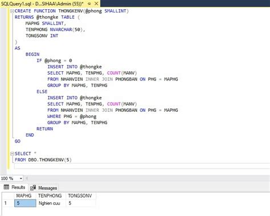270x216 pixels.
Task: Click the TENPHONG column header
Action: tap(51, 195)
